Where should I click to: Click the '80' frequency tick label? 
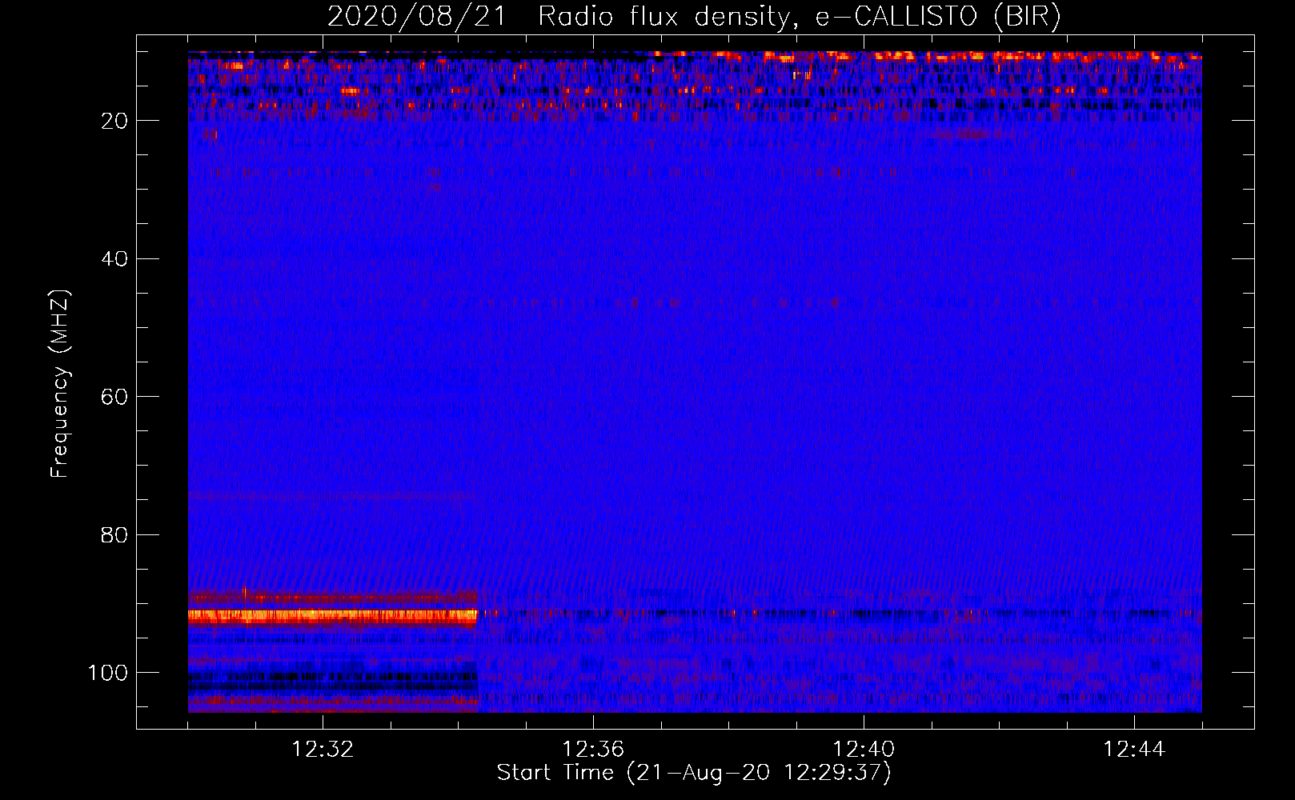tap(114, 534)
